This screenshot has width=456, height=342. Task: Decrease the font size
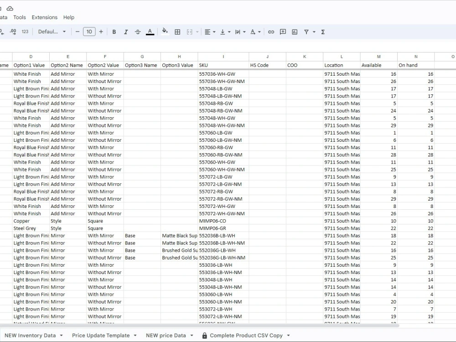click(x=78, y=32)
